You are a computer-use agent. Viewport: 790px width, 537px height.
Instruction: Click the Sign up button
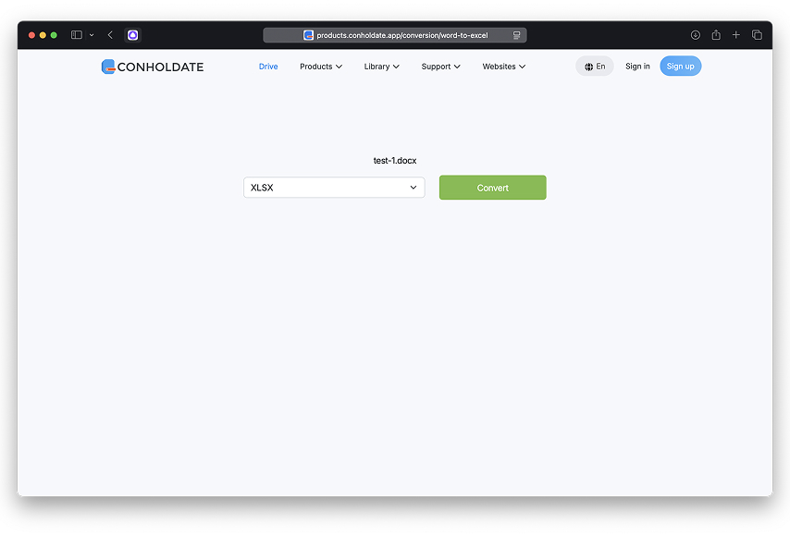[680, 67]
